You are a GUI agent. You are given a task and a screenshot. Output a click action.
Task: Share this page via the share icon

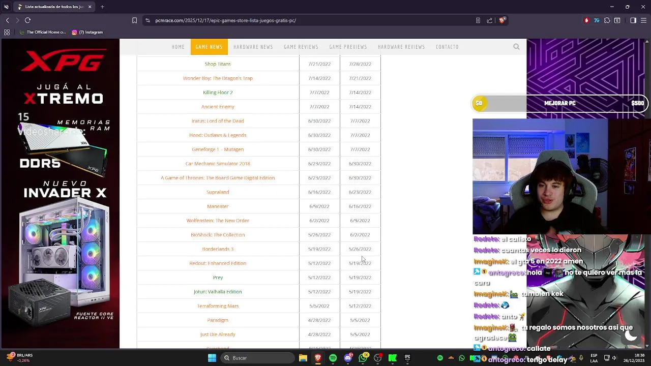coord(490,20)
